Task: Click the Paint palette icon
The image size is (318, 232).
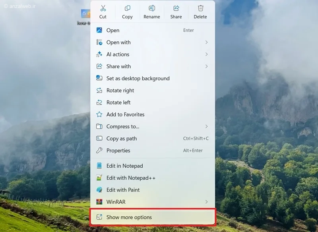Action: (99, 190)
